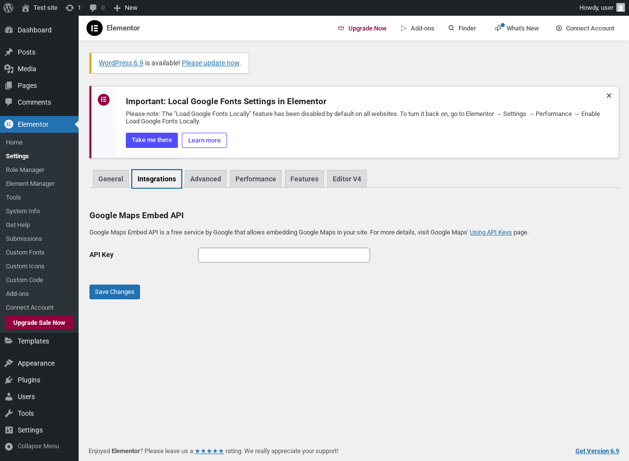Open Submissions submenu item

(24, 239)
